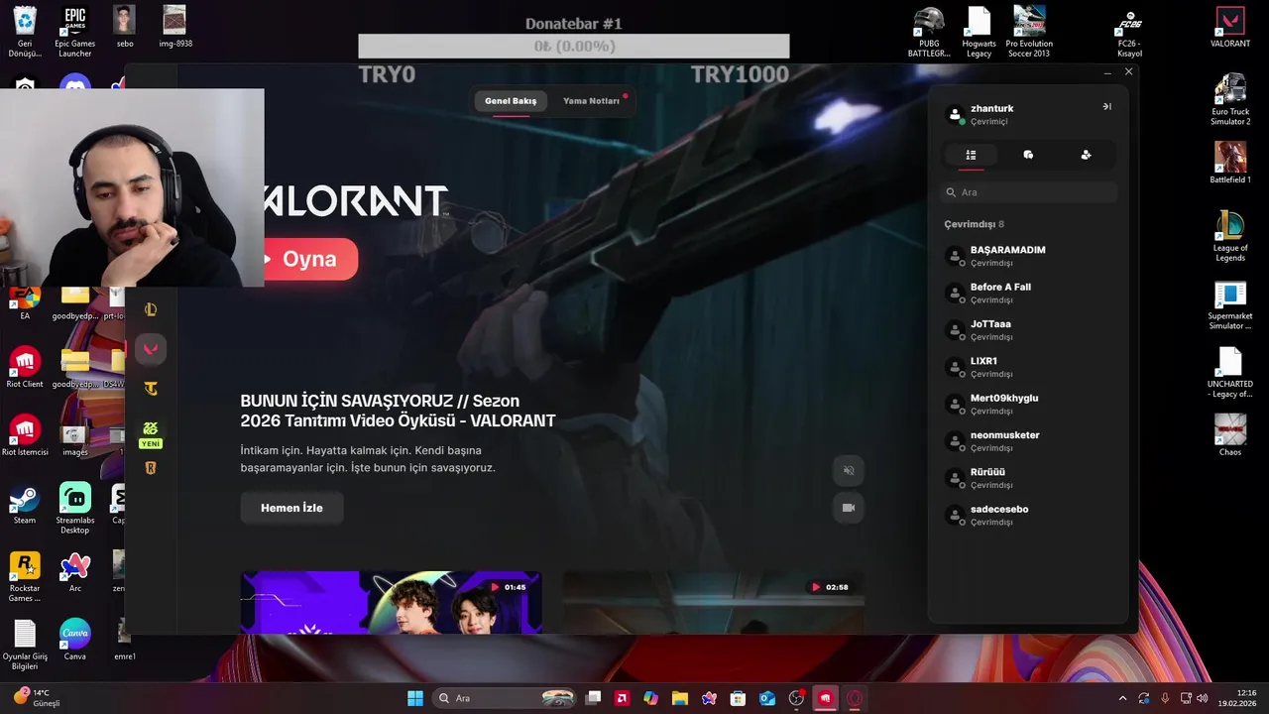Minimize the Riot Client window
The height and width of the screenshot is (714, 1269).
(x=1107, y=72)
